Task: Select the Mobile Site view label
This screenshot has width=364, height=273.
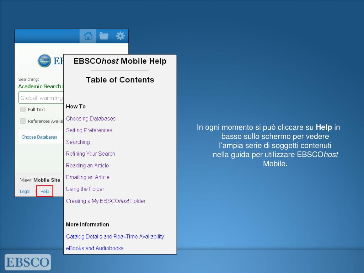Action: 47,180
